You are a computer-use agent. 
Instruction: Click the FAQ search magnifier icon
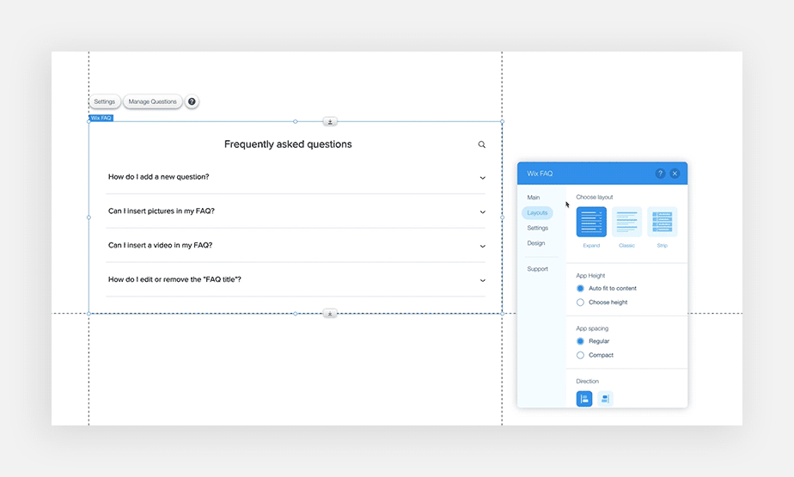pos(481,144)
